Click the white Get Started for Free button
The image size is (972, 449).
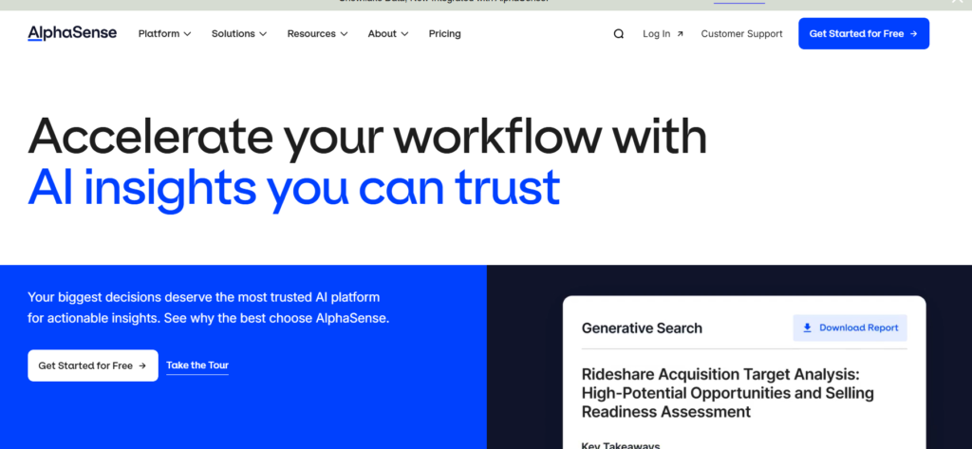(93, 365)
